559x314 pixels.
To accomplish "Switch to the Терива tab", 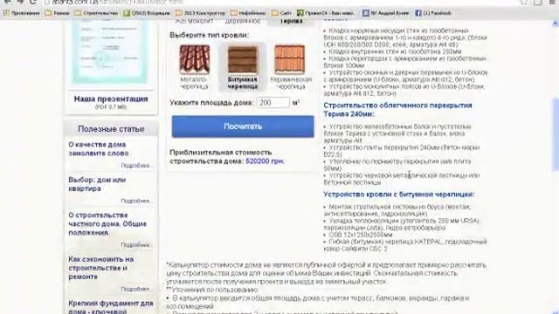I will pyautogui.click(x=291, y=21).
